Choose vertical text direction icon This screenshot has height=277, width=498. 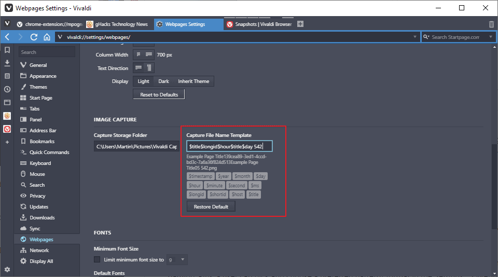tap(149, 67)
